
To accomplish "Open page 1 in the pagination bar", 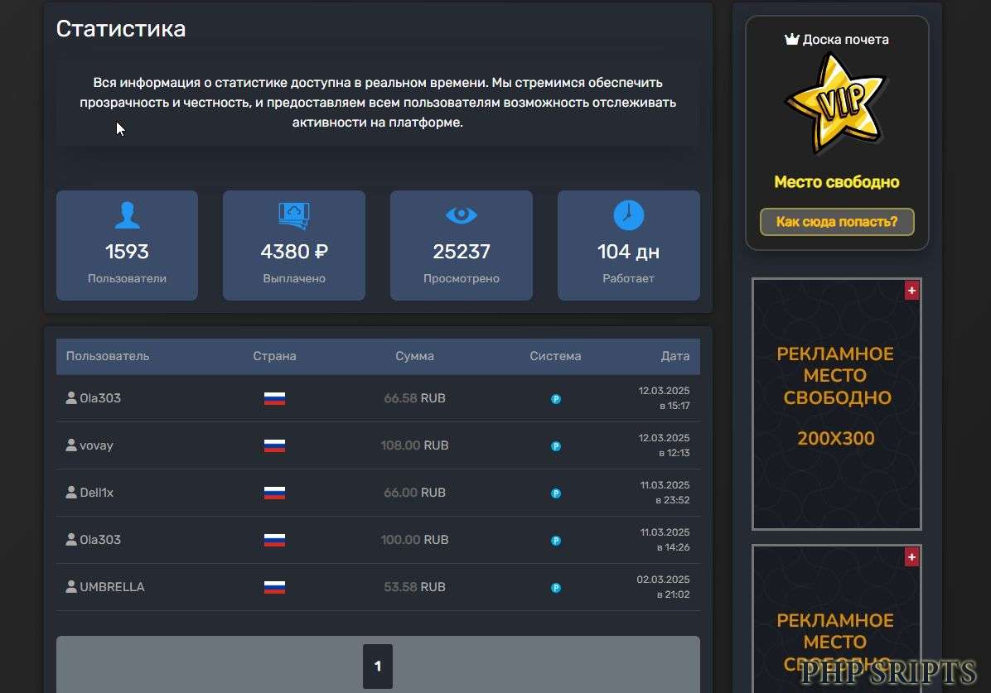I will [378, 665].
